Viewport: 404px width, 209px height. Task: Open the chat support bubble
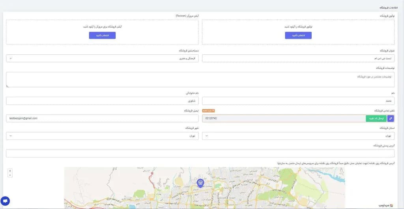(x=5, y=201)
